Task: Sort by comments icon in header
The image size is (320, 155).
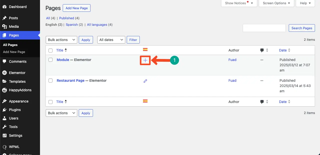Action: pos(264,50)
